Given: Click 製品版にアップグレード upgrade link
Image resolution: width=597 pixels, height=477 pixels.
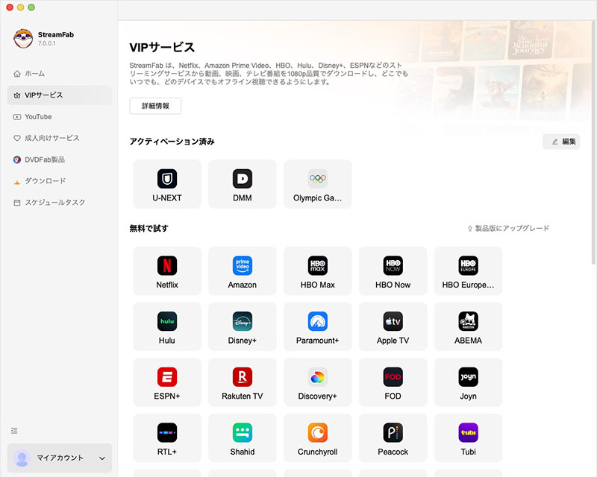Looking at the screenshot, I should click(x=507, y=229).
